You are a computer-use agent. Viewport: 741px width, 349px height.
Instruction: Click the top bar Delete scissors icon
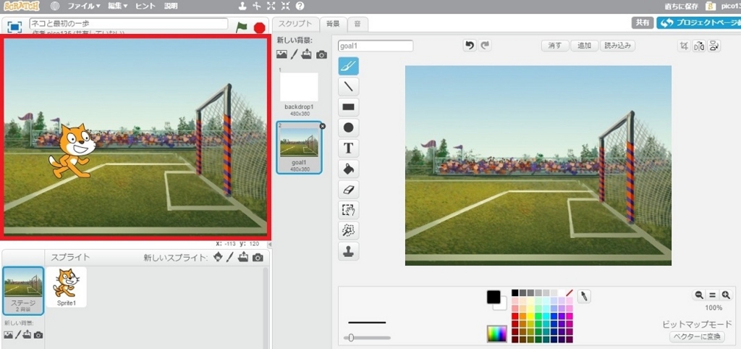257,6
